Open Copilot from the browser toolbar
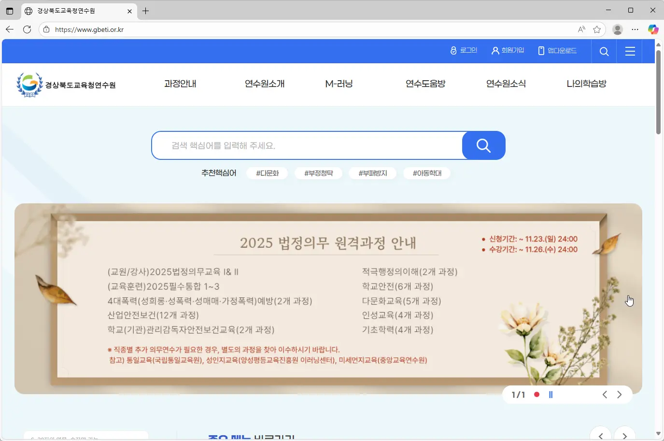This screenshot has width=664, height=441. [x=654, y=29]
